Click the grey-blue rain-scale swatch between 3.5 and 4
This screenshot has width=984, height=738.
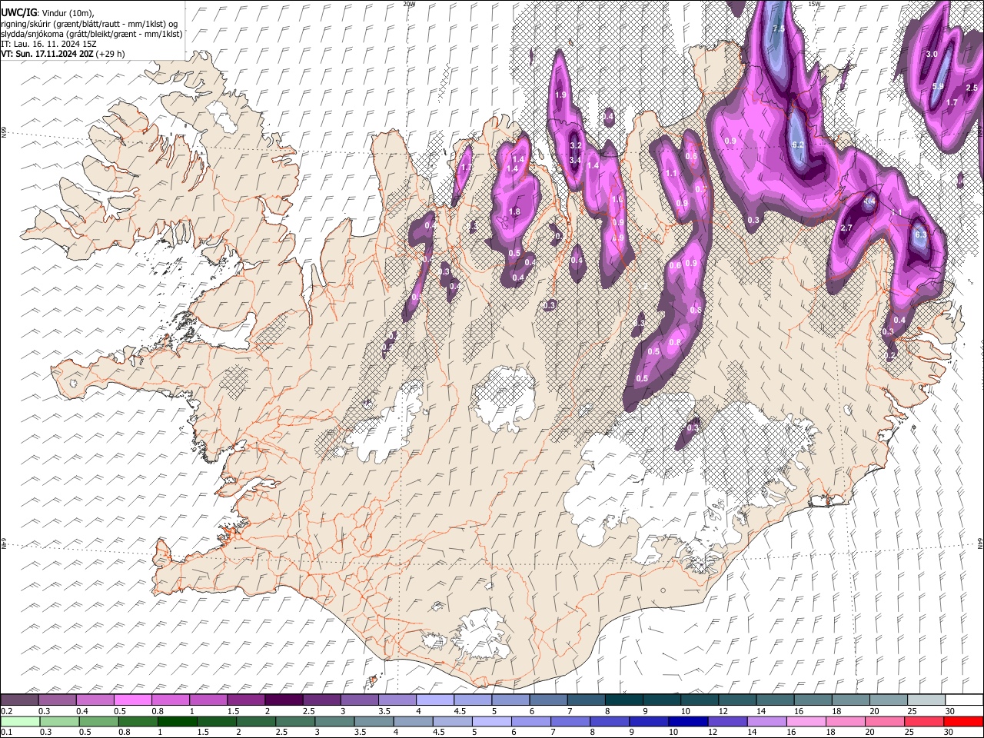(374, 721)
